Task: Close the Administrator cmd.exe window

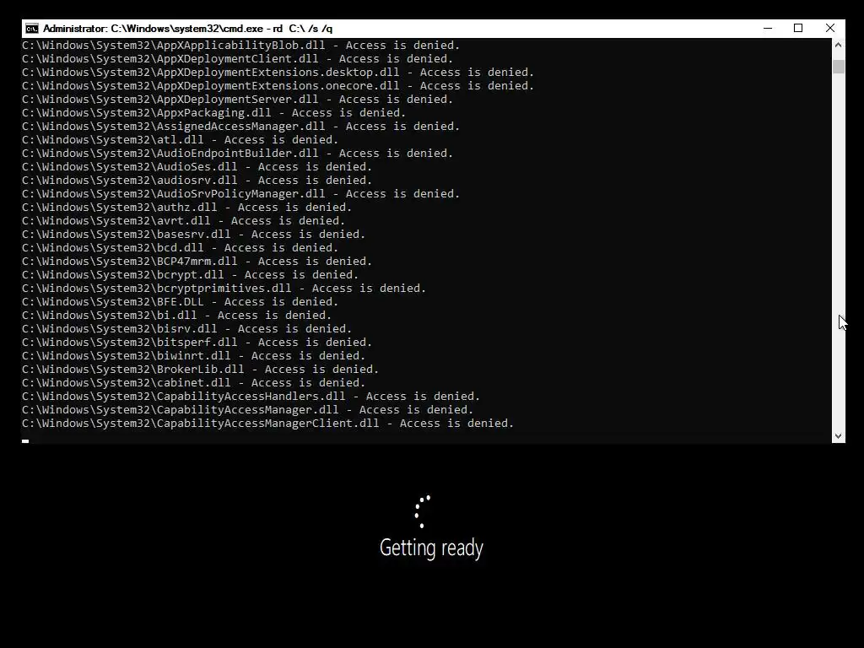Action: point(830,28)
